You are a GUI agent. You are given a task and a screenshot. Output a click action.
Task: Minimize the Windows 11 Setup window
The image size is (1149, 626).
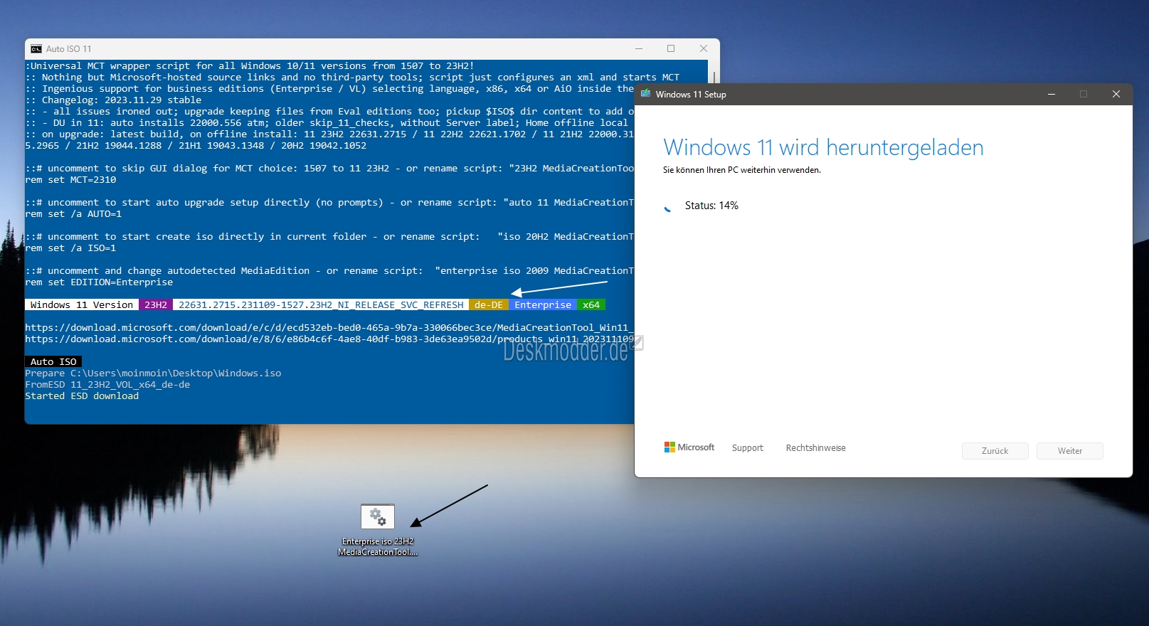click(x=1052, y=94)
